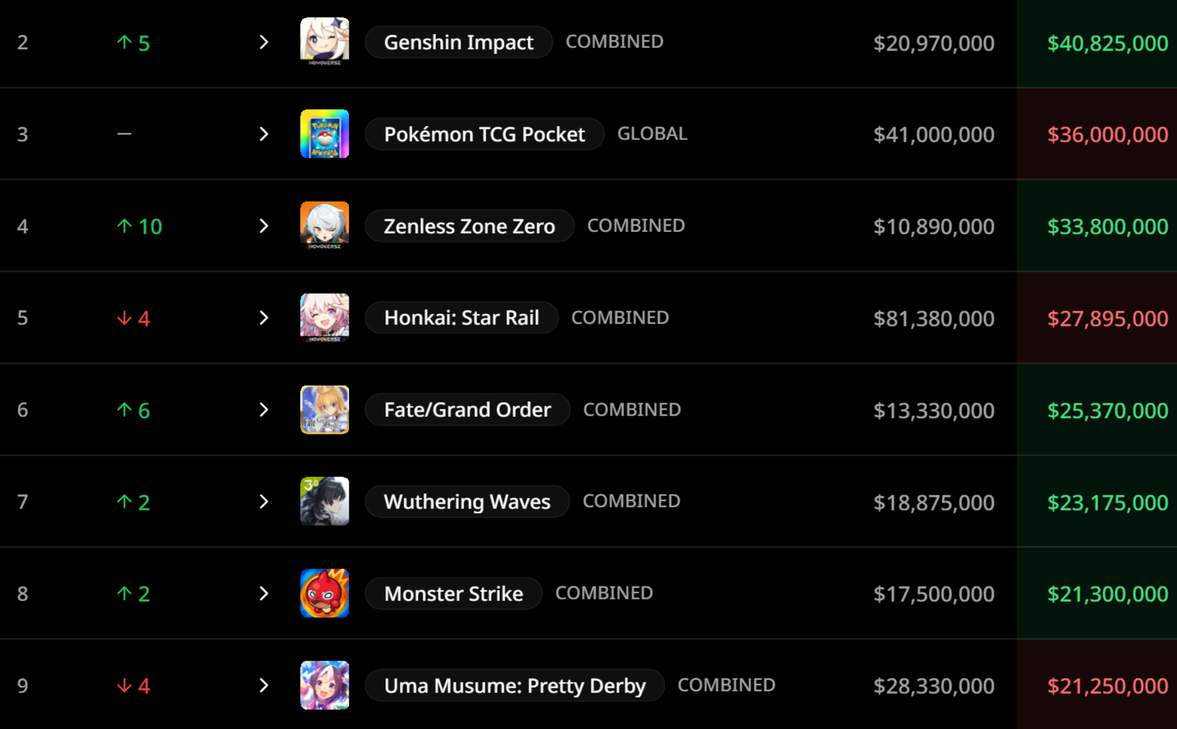Open the Wuthering Waves name label
Viewport: 1177px width, 729px height.
coord(466,501)
